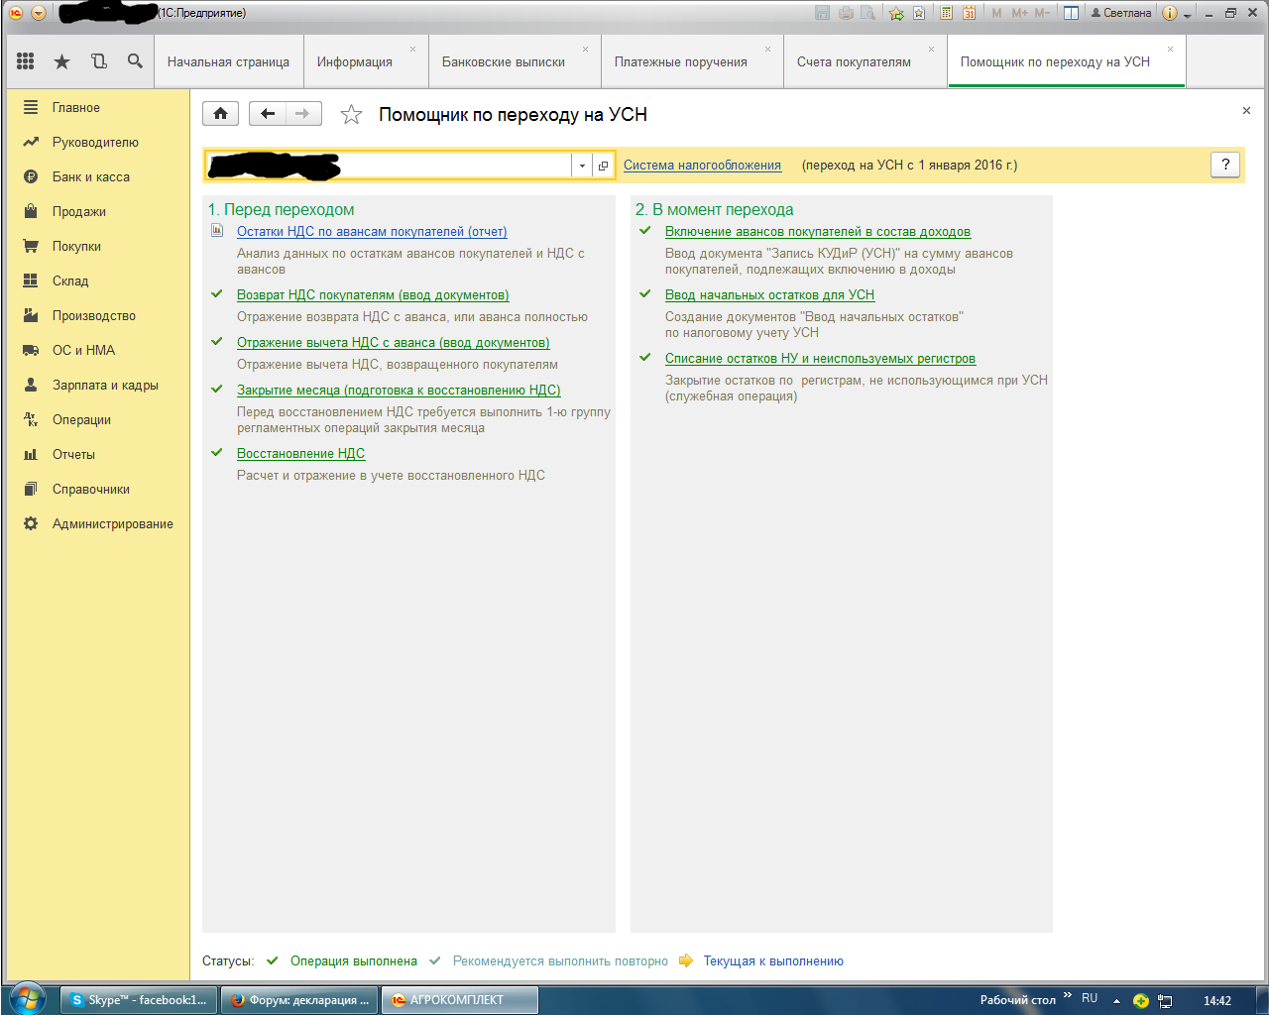Screen dimensions: 1269x1015
Task: Navigate back with the left arrow button
Action: (x=268, y=114)
